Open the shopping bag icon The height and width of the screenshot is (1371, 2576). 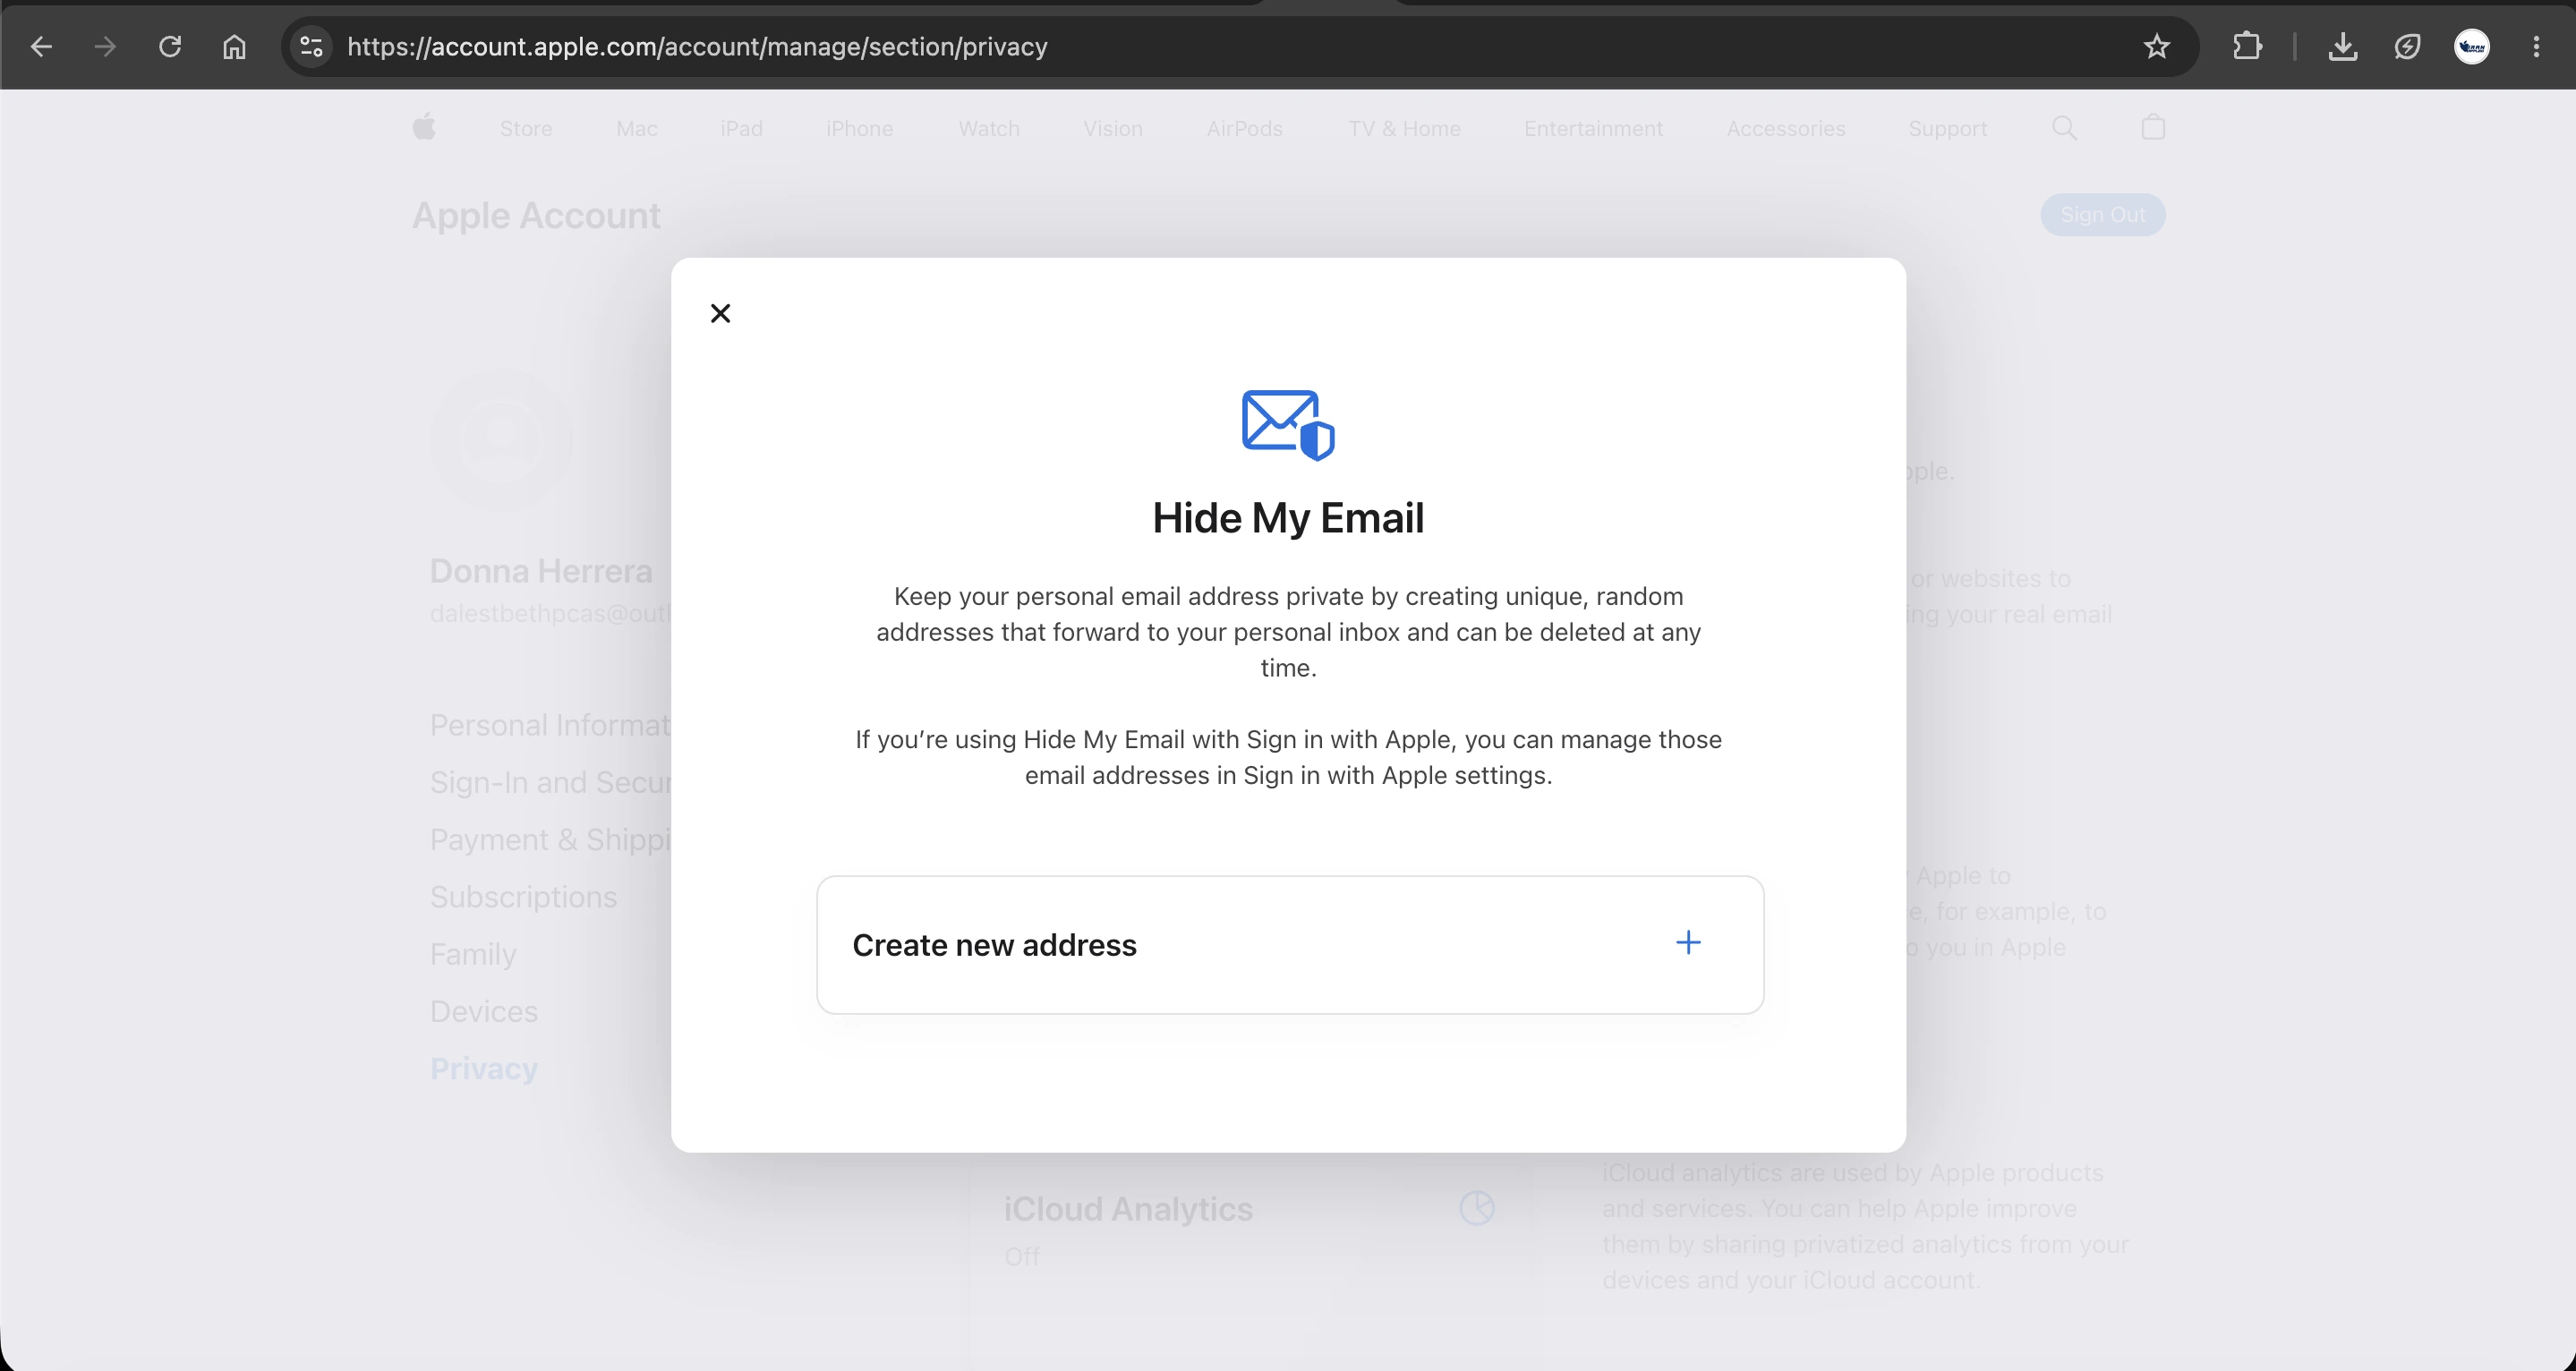tap(2153, 127)
